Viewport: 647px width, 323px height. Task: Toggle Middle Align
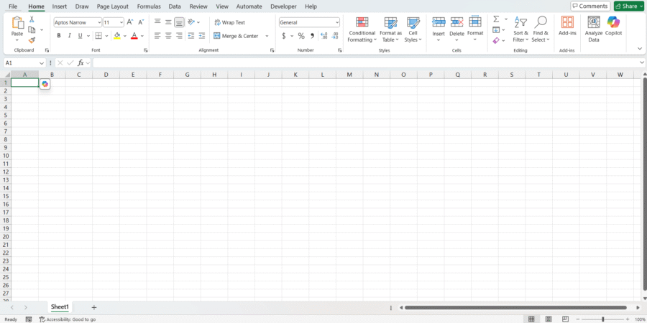pos(168,22)
